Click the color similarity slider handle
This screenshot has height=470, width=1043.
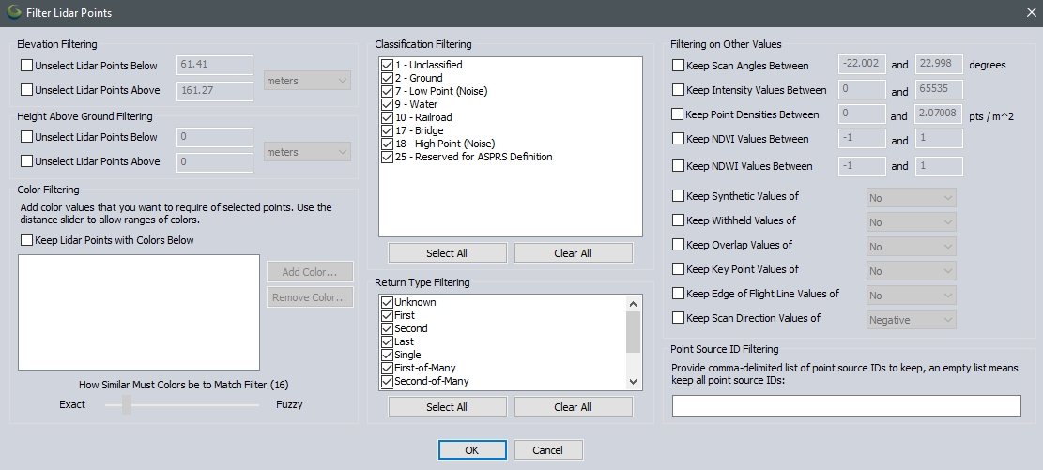tap(127, 405)
